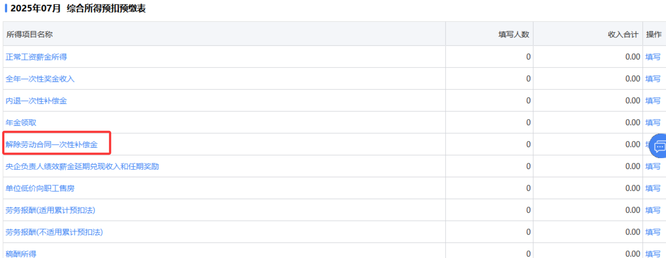The height and width of the screenshot is (258, 666).
Task: Select 单位低价向职工售房 link
Action: tap(40, 188)
